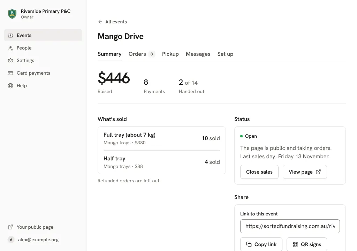Click the $446 raised amount

point(114,78)
